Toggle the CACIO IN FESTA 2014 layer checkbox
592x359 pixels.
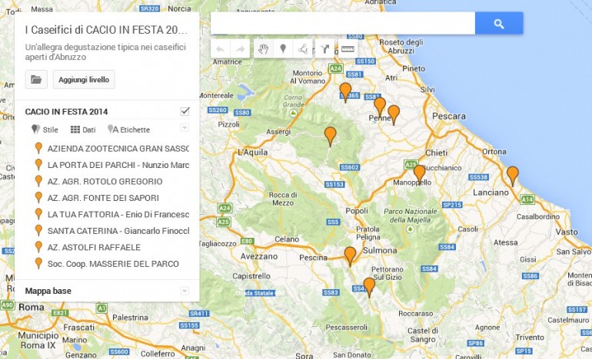tap(185, 111)
